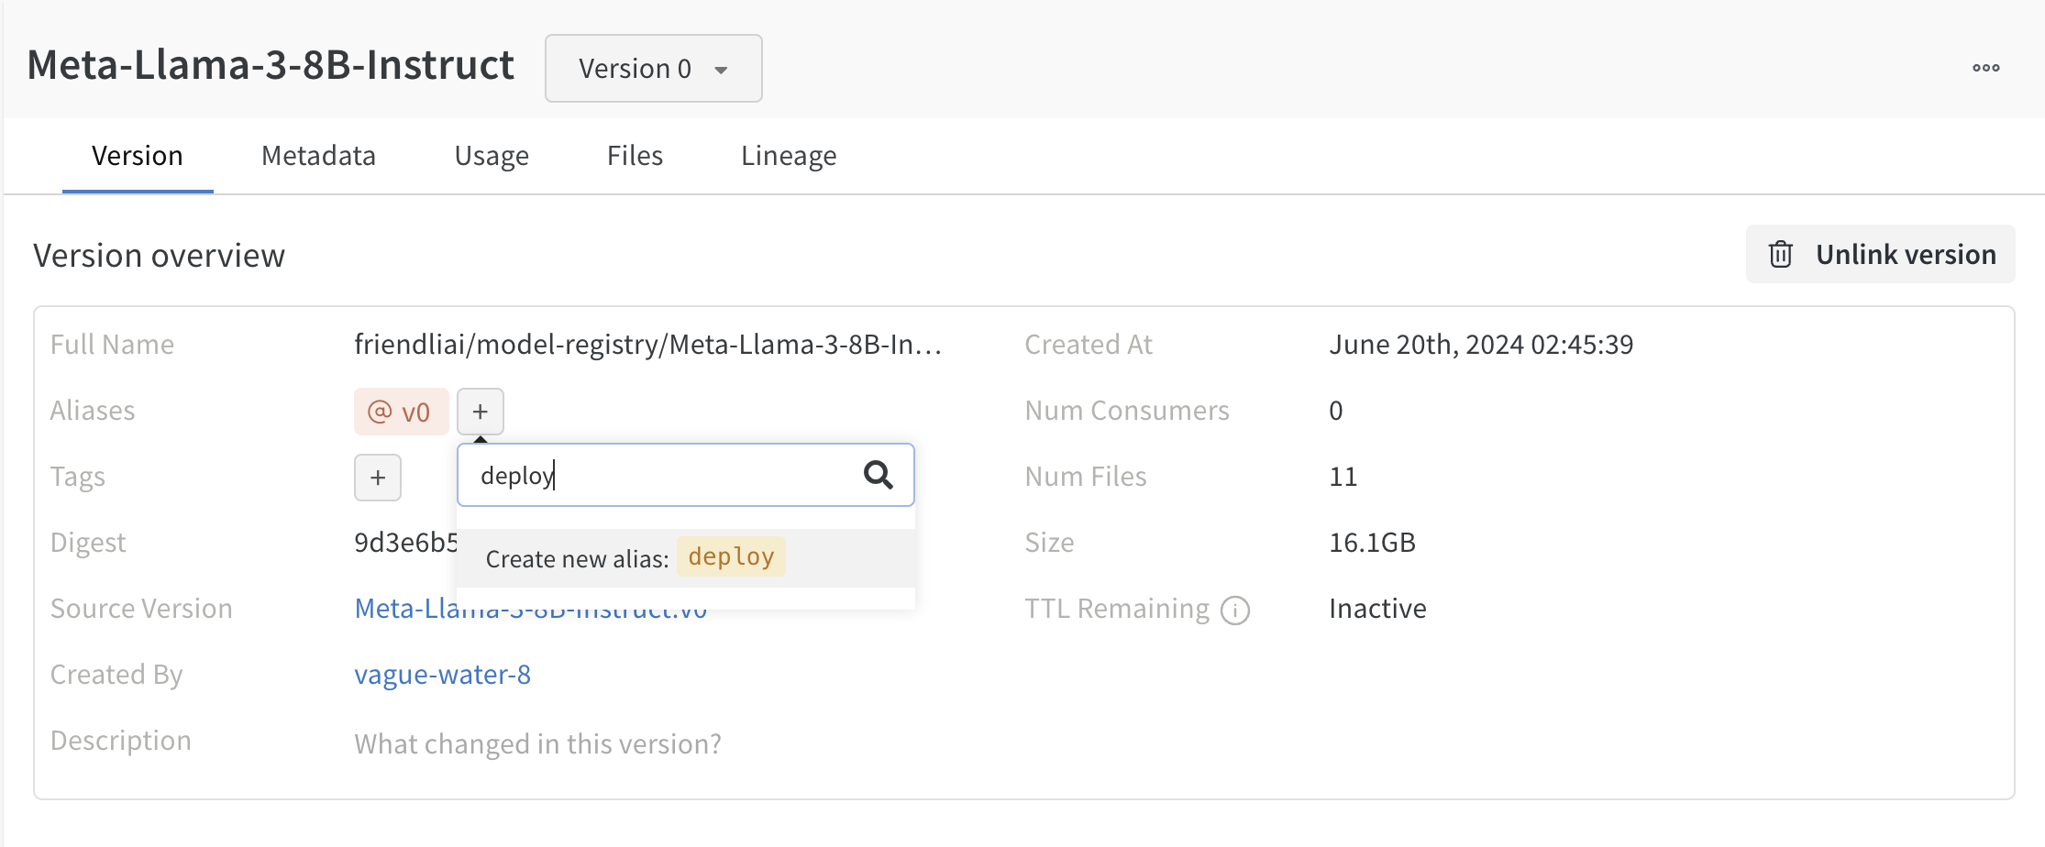Switch to the Usage tab
Image resolution: width=2045 pixels, height=847 pixels.
(x=492, y=156)
